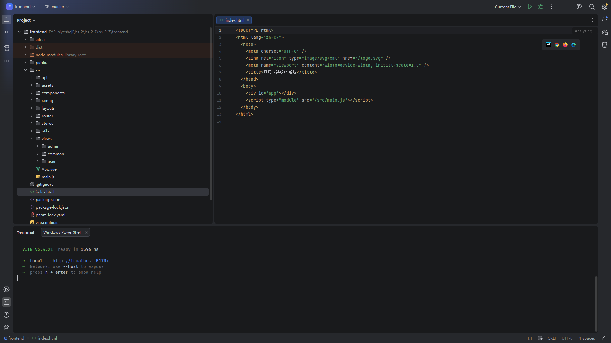The image size is (611, 343).
Task: Change CRLF line separator setting
Action: tap(552, 338)
